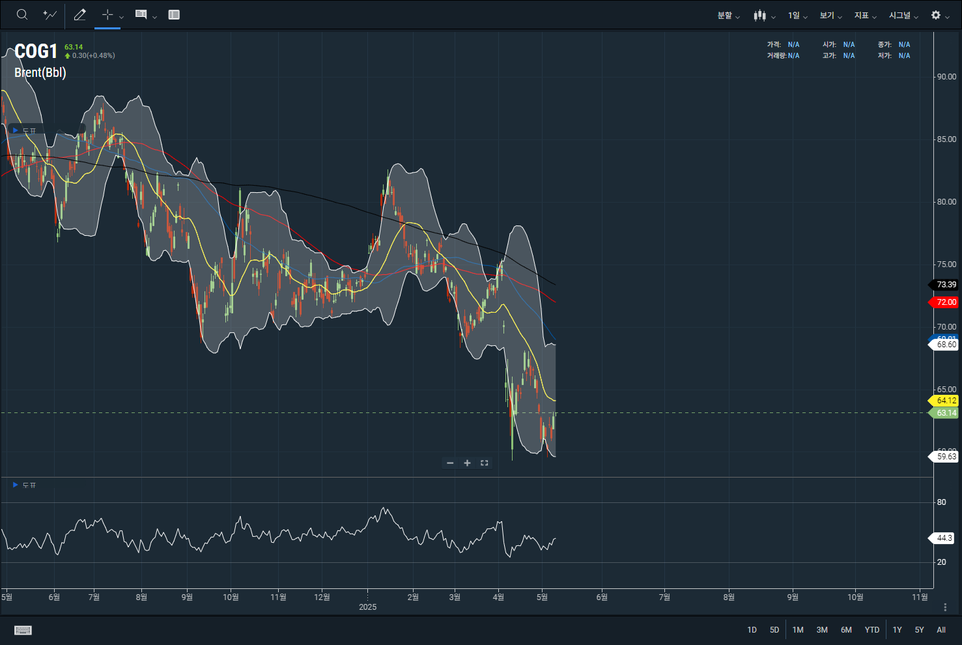Click the symbol search magnifier icon
This screenshot has width=962, height=645.
tap(22, 15)
